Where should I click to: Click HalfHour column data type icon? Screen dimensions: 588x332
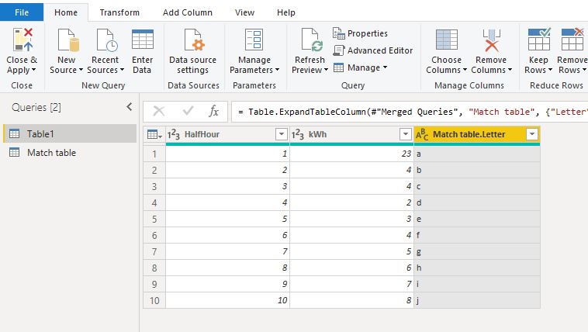coord(173,134)
